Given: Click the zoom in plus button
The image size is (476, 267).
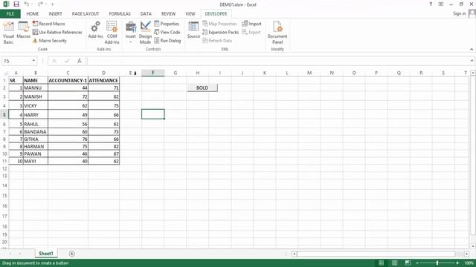Looking at the screenshot, I should coord(457,263).
